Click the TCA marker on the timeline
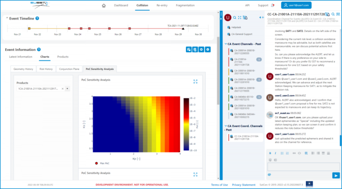 click(183, 29)
